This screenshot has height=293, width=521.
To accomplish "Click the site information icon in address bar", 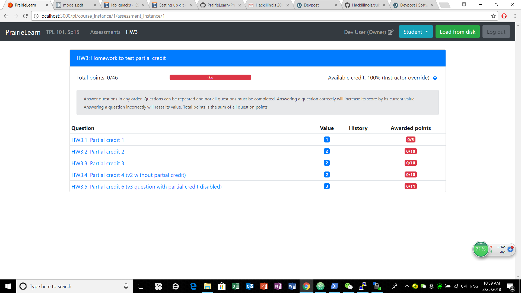I will click(36, 16).
